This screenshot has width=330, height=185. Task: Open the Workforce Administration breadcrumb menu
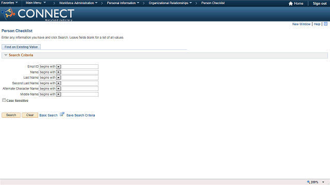[78, 3]
